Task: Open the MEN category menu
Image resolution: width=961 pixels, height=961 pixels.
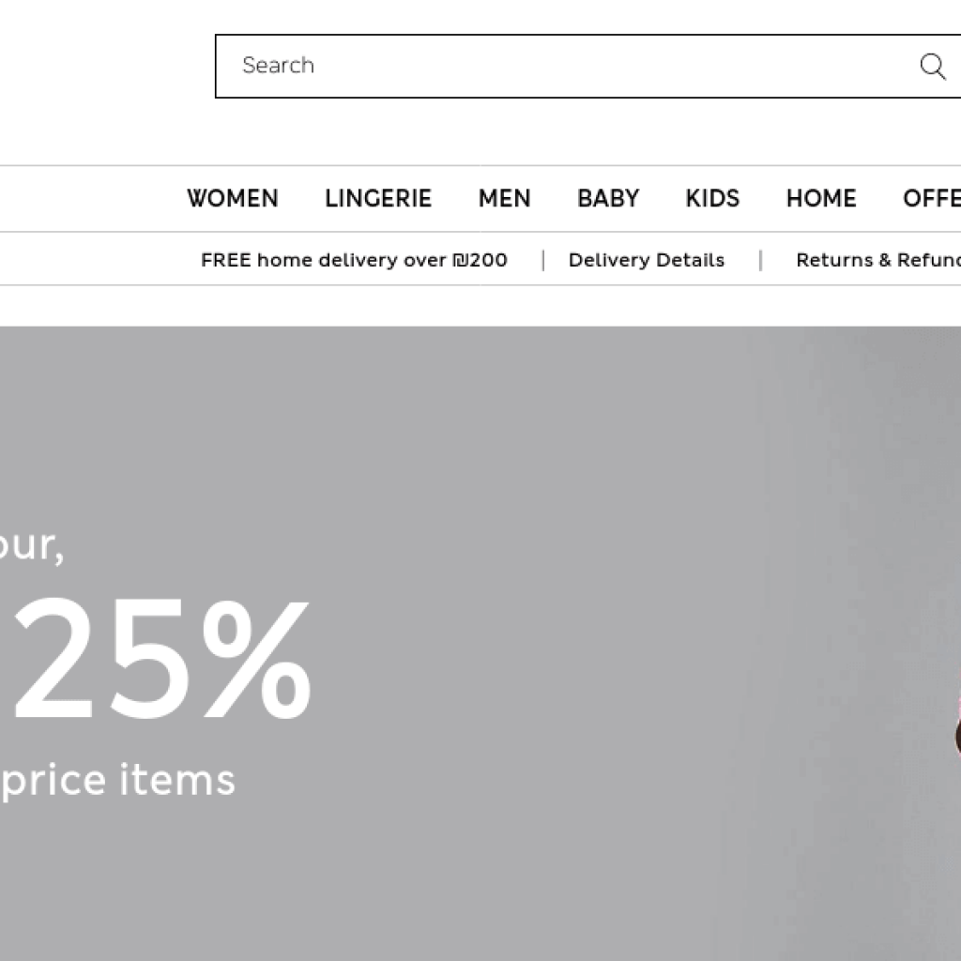Action: click(504, 198)
